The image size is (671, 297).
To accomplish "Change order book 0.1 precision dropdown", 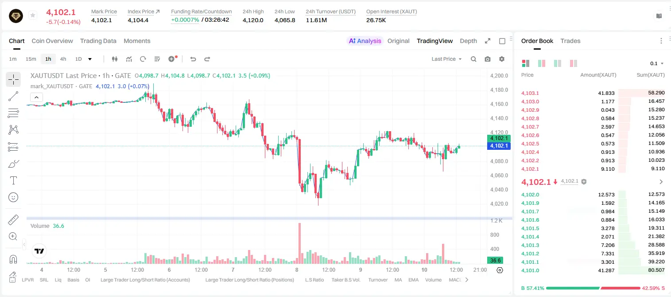I will click(x=657, y=63).
